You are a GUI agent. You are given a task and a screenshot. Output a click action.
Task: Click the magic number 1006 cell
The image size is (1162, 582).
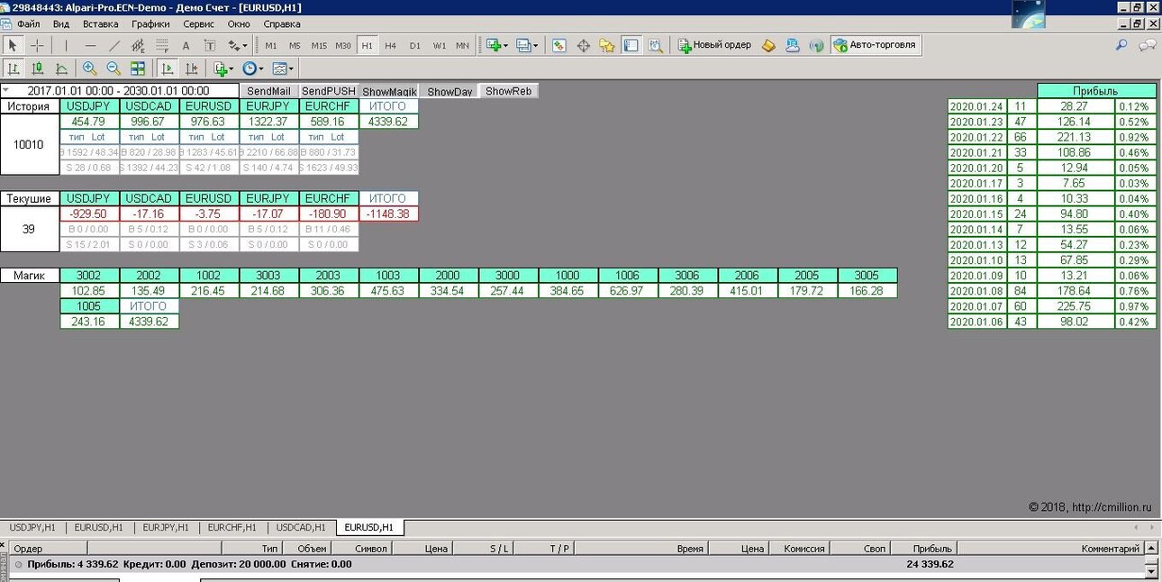click(629, 276)
